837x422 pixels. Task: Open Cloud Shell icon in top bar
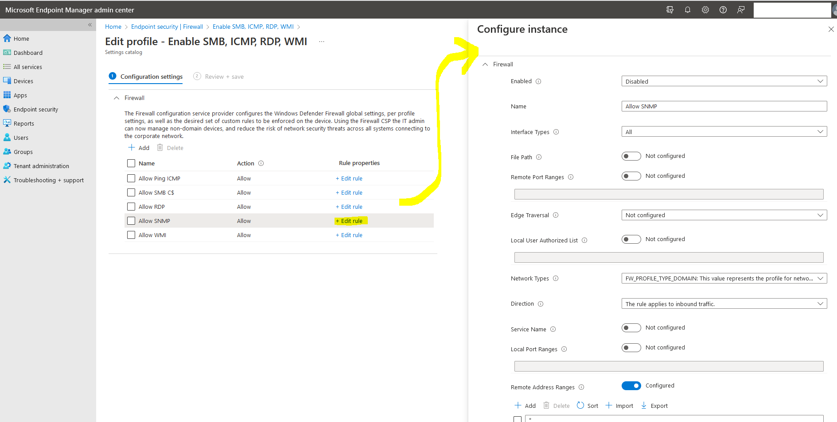click(670, 10)
